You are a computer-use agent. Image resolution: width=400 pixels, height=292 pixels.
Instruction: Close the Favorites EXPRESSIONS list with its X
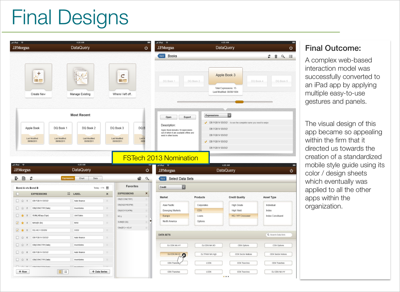click(x=146, y=193)
